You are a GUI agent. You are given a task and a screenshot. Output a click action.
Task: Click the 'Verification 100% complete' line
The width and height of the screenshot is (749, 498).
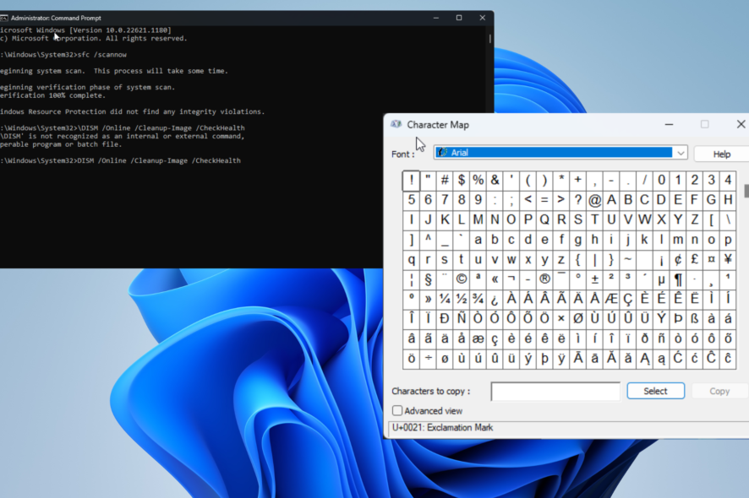[52, 95]
